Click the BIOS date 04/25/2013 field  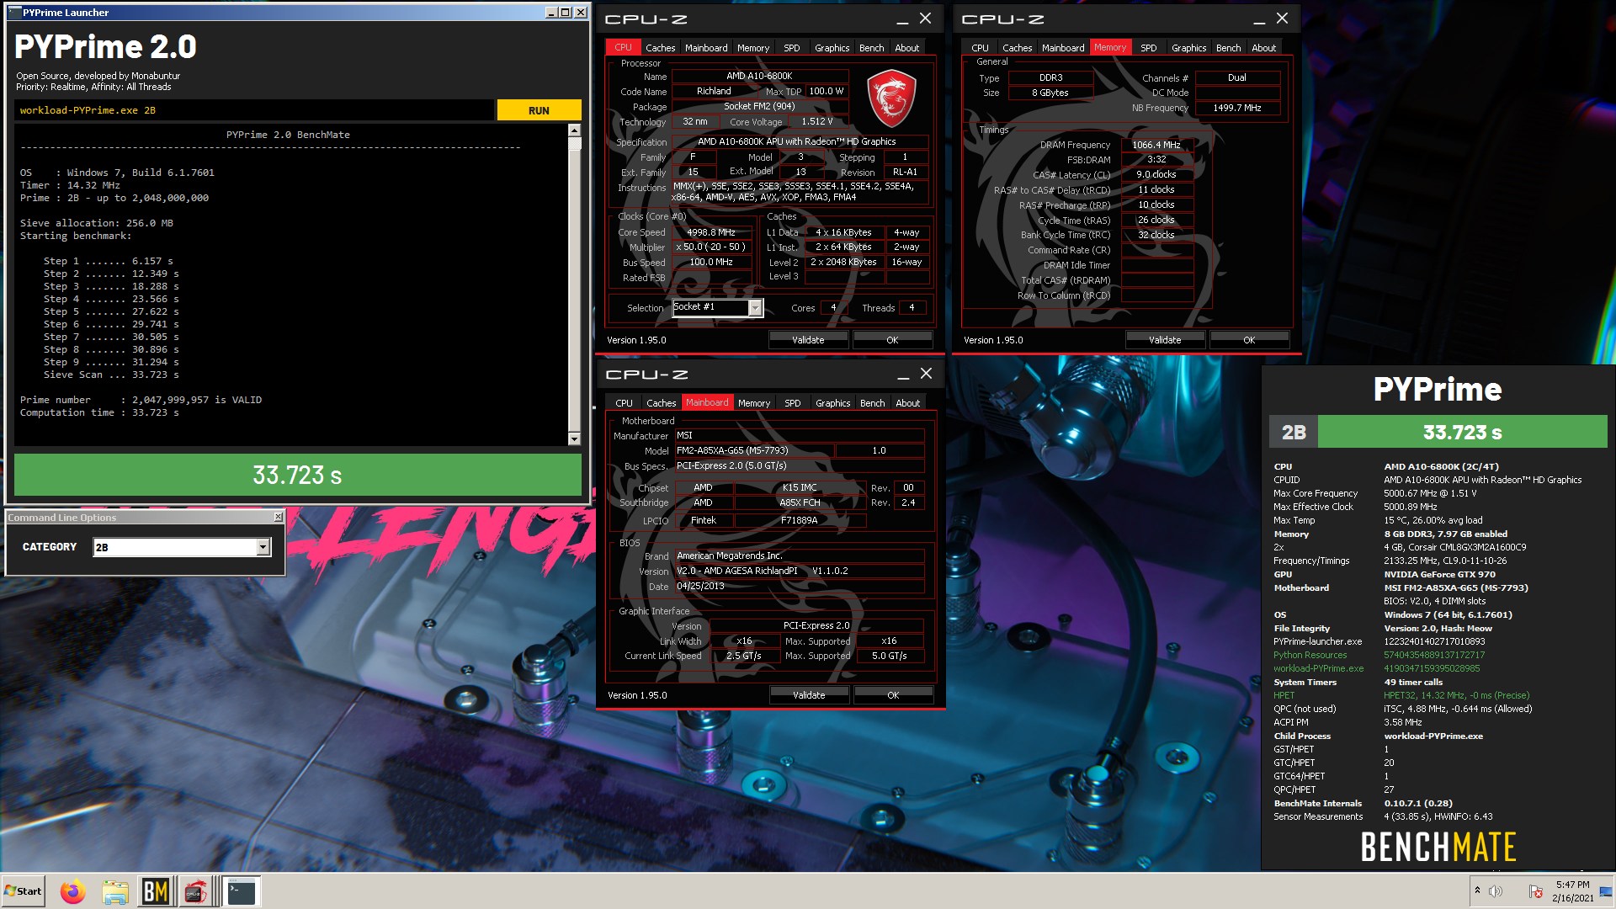point(800,587)
